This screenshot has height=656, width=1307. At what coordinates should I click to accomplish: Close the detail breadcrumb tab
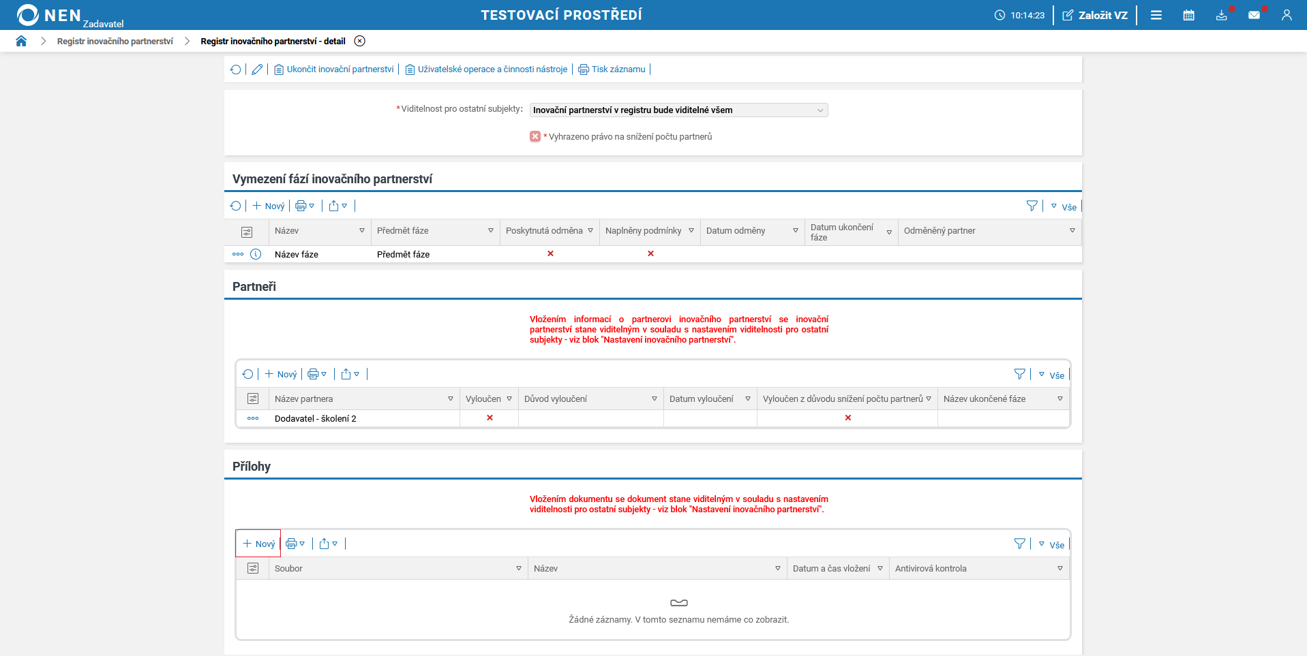tap(360, 41)
